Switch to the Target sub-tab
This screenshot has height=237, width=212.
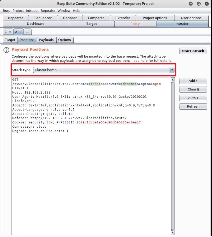pos(10,40)
